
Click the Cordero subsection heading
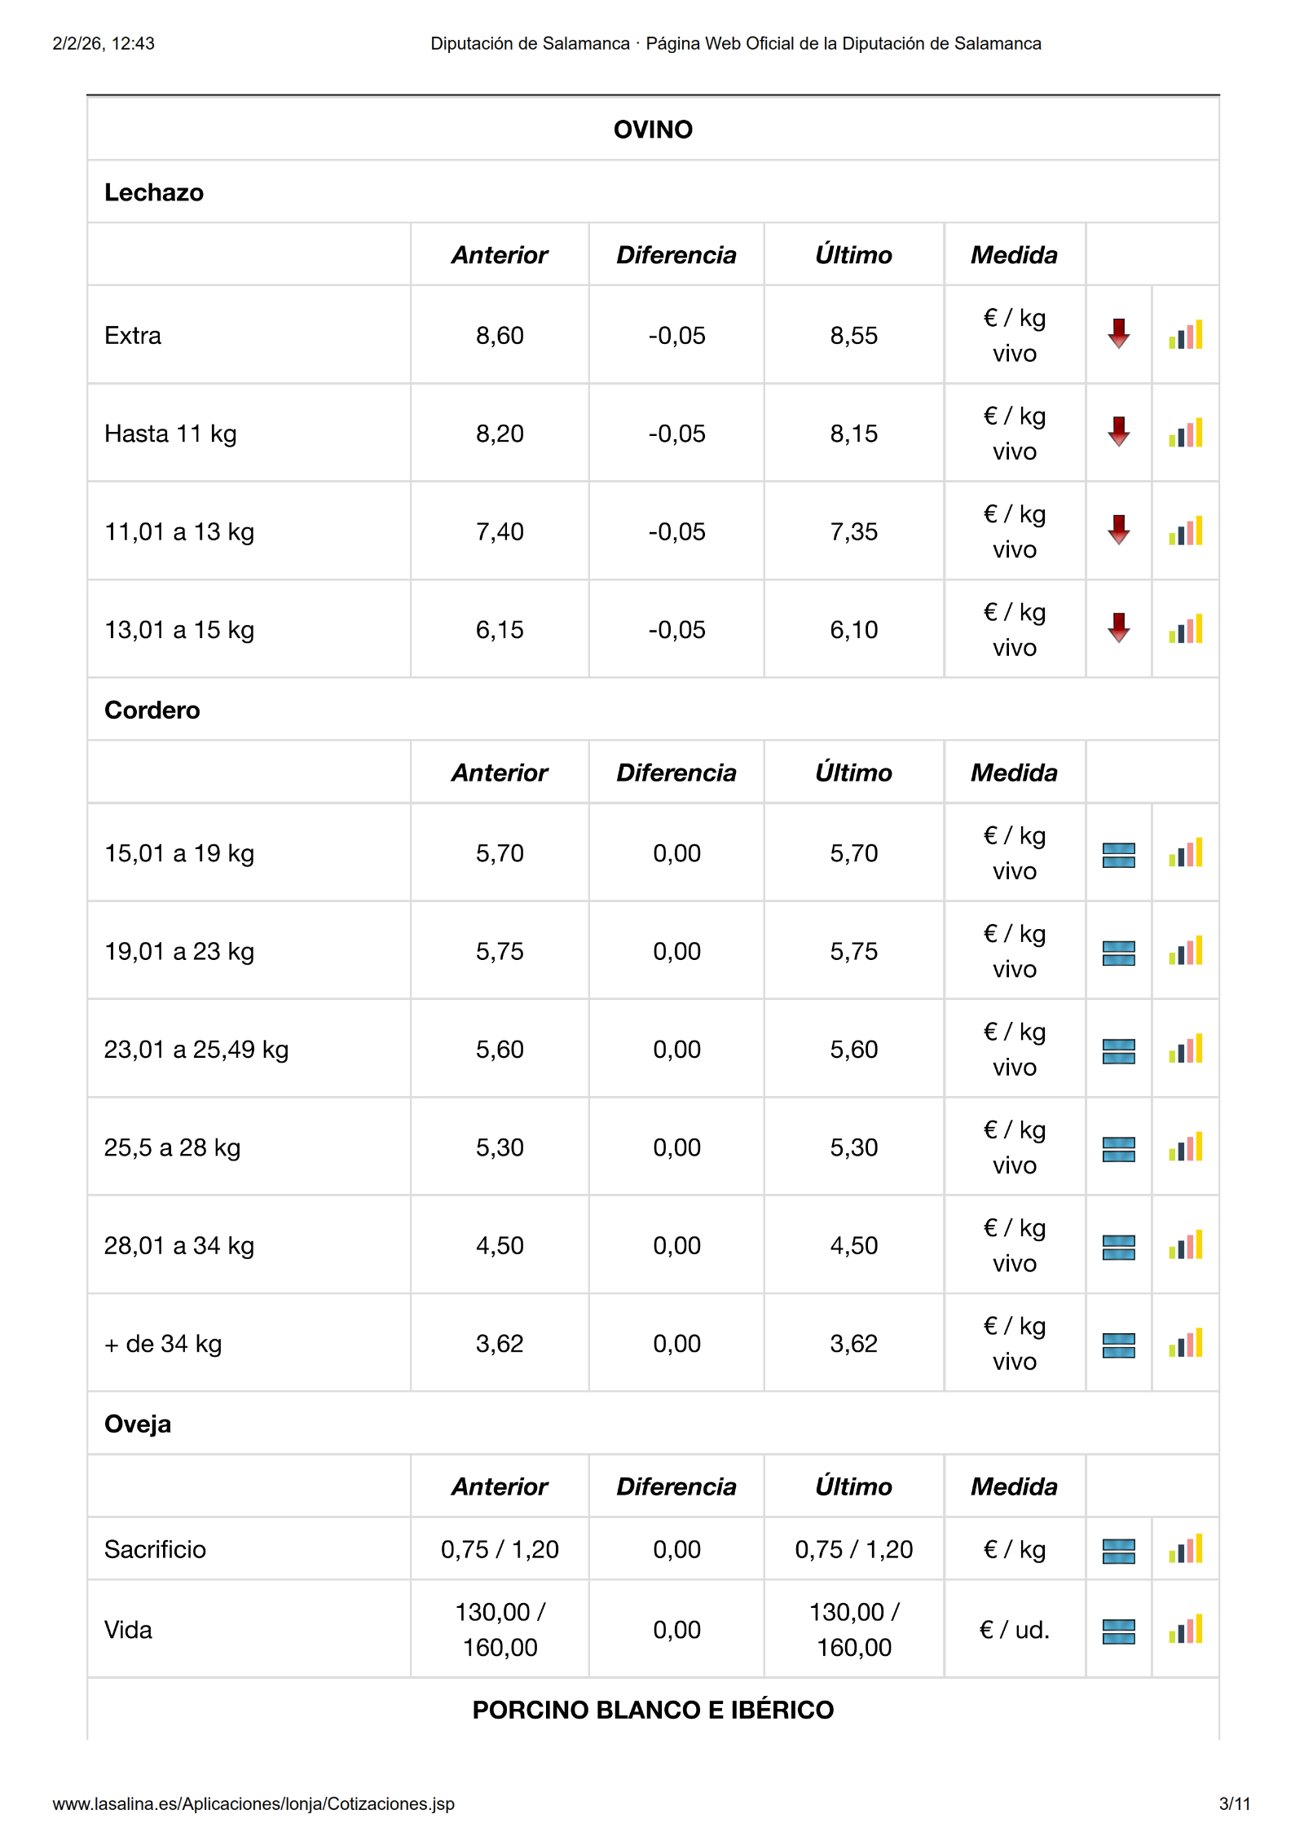click(x=152, y=710)
